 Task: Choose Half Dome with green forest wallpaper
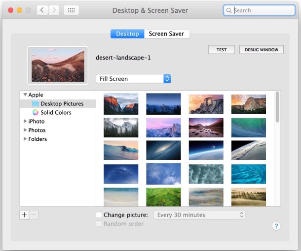(x=249, y=104)
